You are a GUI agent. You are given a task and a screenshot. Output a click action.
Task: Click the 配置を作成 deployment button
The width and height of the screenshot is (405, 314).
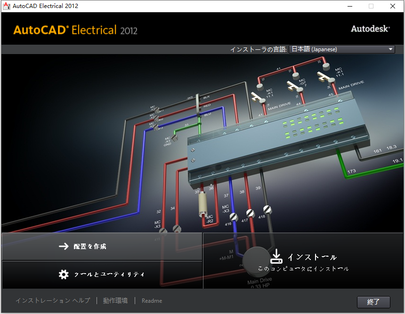(x=102, y=246)
